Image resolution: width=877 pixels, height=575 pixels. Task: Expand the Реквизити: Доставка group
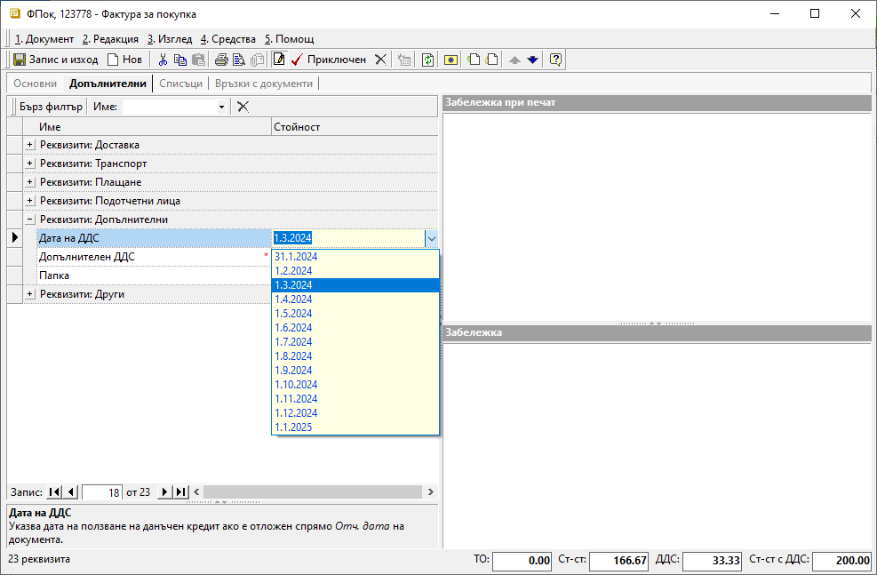[x=29, y=145]
